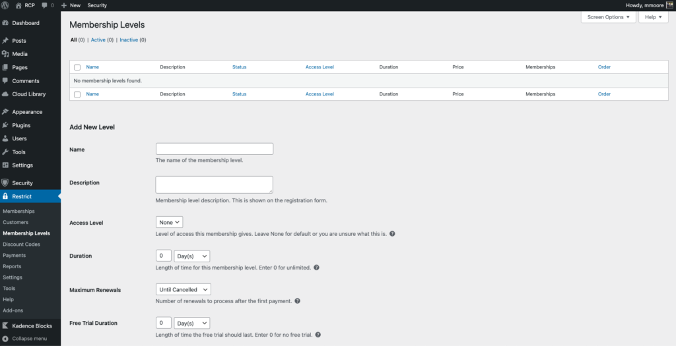Click the Dashboard gauge icon in sidebar
The width and height of the screenshot is (676, 346).
[x=5, y=23]
